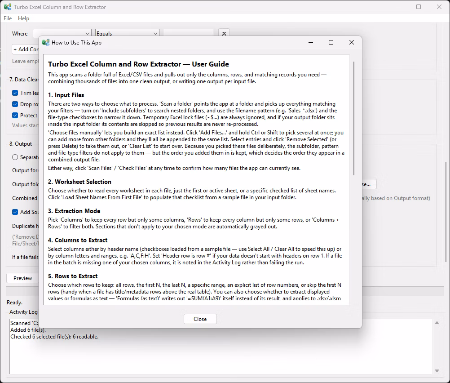Viewport: 450px width, 383px height.
Task: Click the '5. Rows to Extract' heading
Action: [x=73, y=276]
